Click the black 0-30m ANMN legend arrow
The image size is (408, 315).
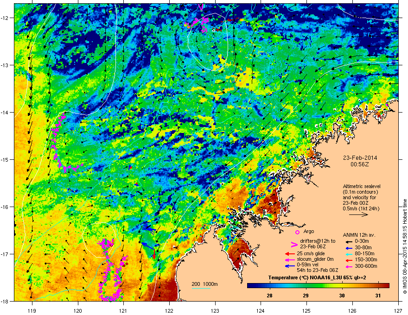(x=349, y=241)
